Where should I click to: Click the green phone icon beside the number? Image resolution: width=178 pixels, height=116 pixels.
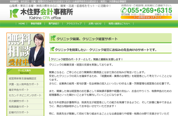124,10
